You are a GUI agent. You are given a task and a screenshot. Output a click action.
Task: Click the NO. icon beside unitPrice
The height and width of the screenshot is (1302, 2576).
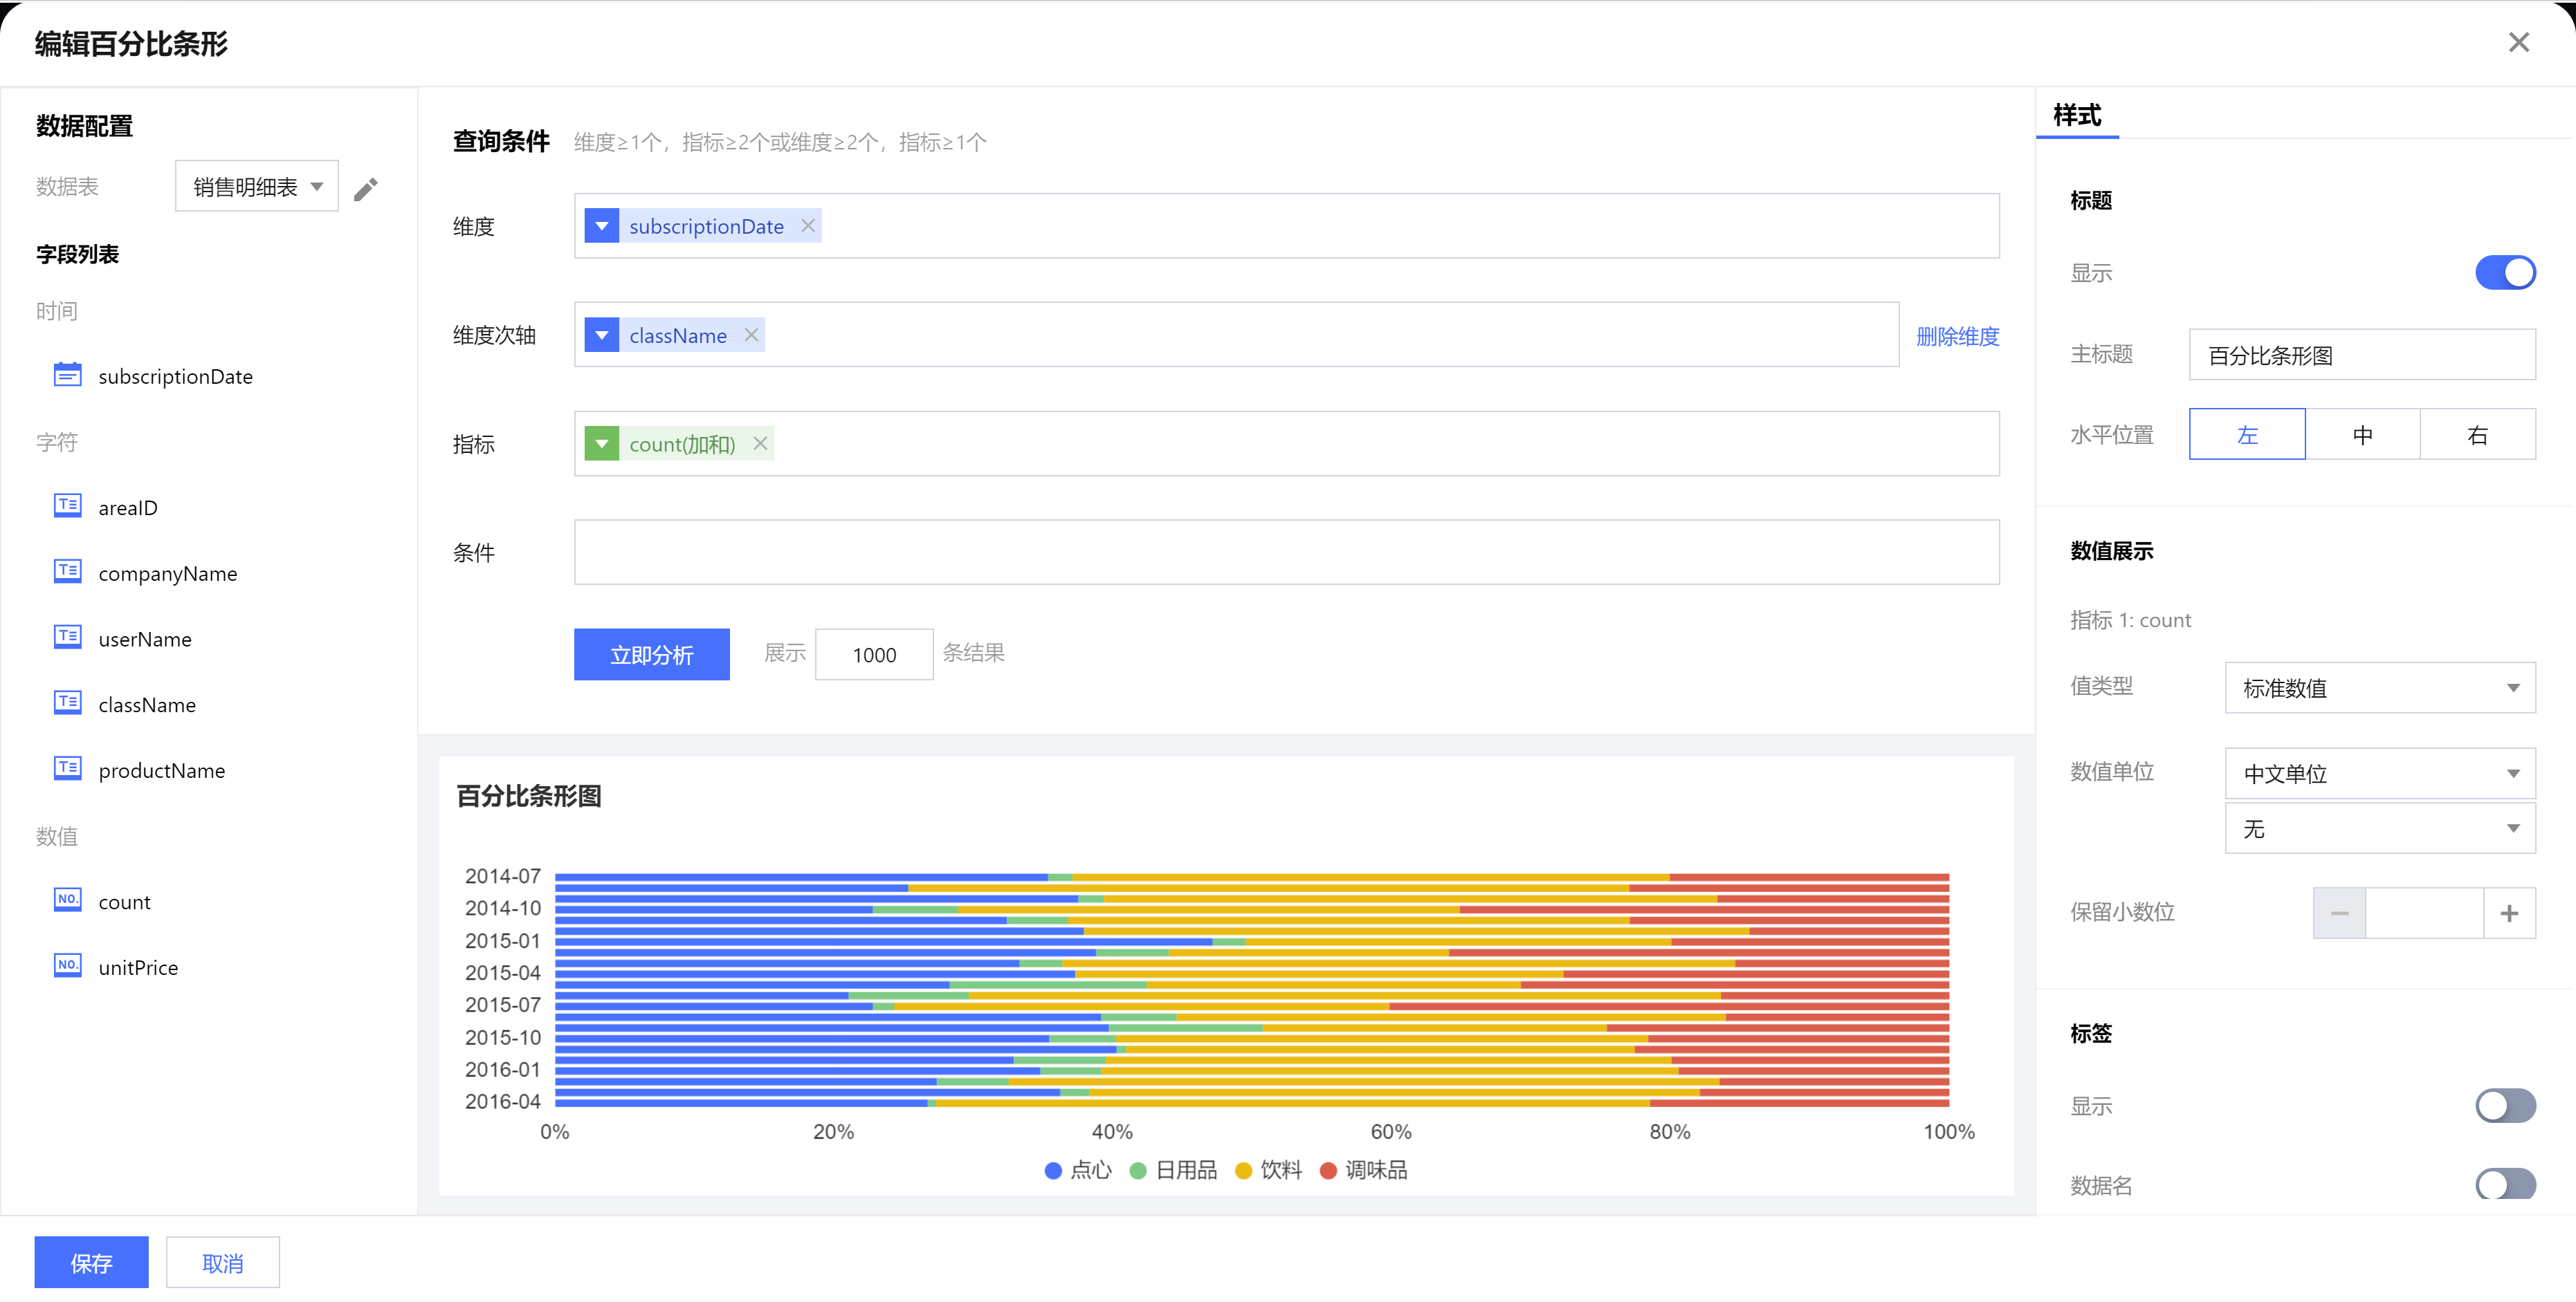click(67, 966)
